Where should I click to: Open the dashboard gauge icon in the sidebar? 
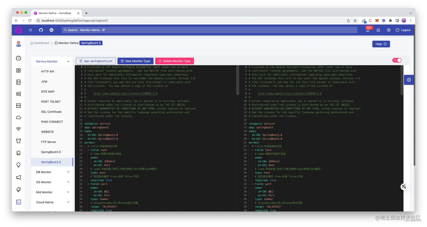pyautogui.click(x=18, y=58)
